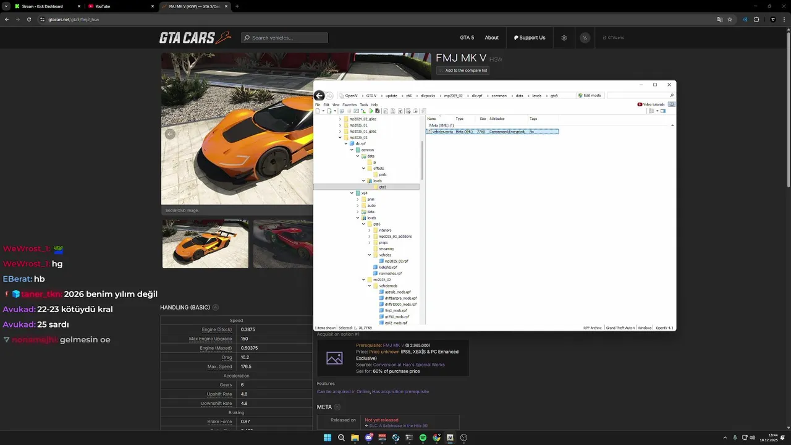Select the red car thumbnail
Viewport: 791px width, 445px height.
[x=283, y=244]
